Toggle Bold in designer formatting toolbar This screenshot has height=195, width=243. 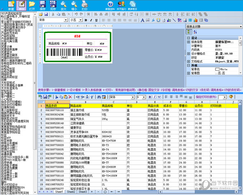click(x=86, y=20)
